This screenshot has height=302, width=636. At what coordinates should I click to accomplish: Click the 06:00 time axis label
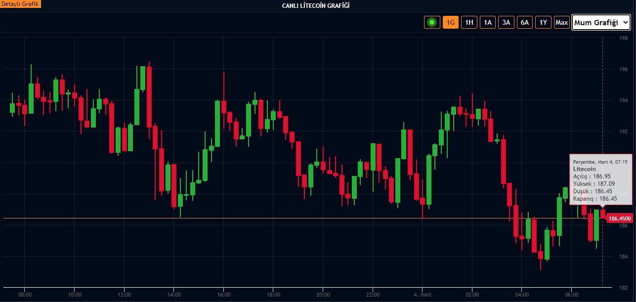pos(571,294)
